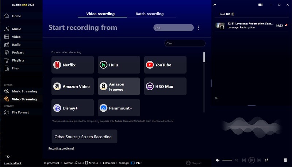Click the streaming services list scrollbar
This screenshot has width=292, height=167.
(x=204, y=57)
